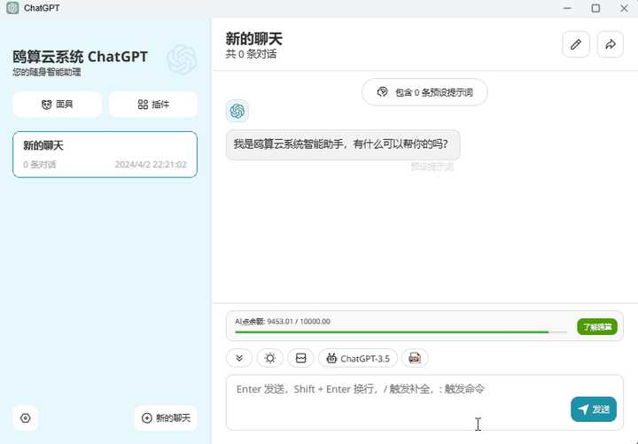This screenshot has width=638, height=444.
Task: Click the pencil edit icon in chat header
Action: (576, 44)
